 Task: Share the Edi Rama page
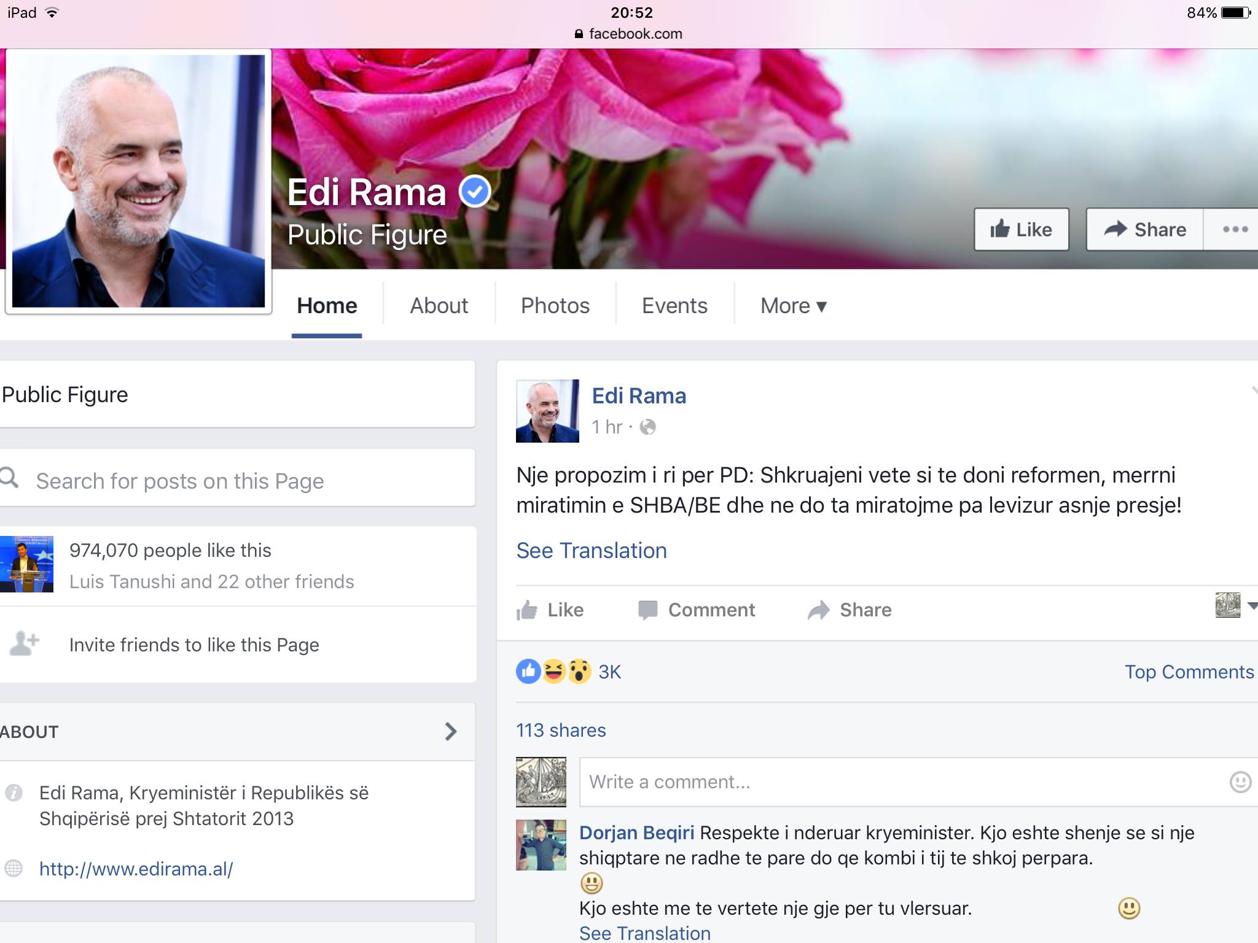pos(1144,229)
